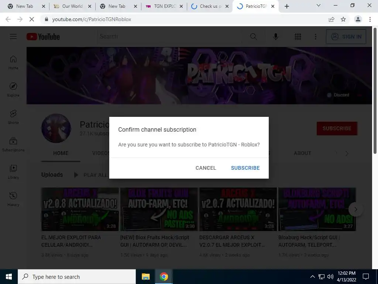This screenshot has width=378, height=284.
Task: Click the taskbar search box
Action: [77, 277]
